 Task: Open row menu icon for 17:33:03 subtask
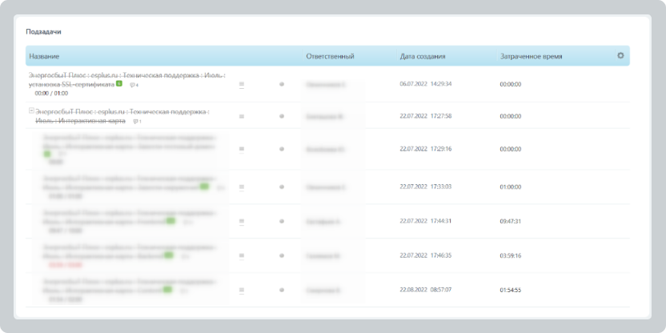click(x=242, y=187)
